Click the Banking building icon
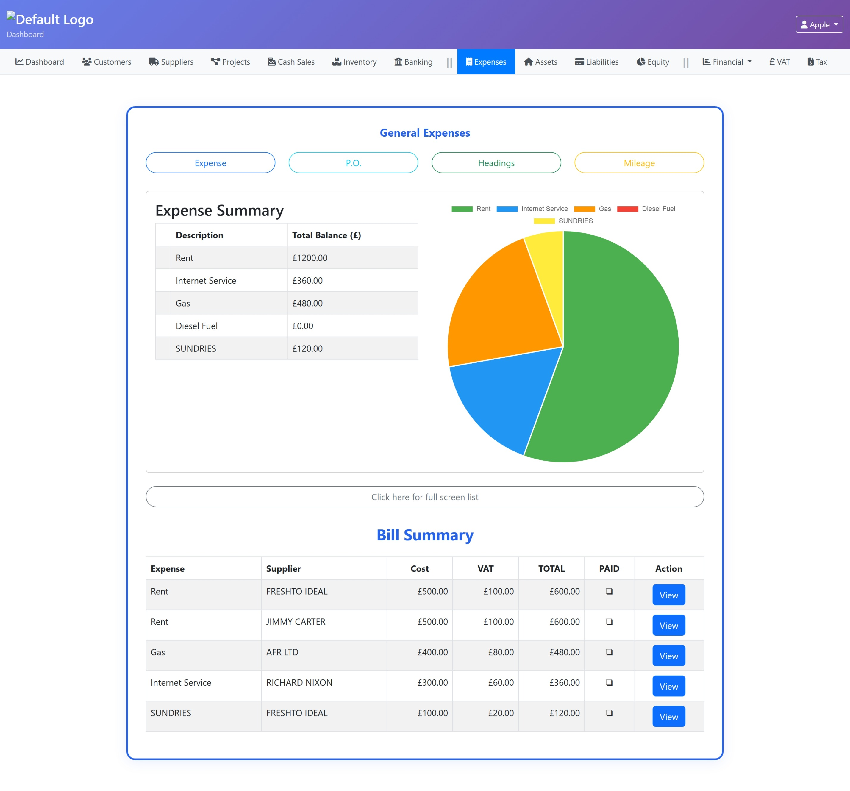Screen dimensions: 850x791 coord(398,62)
